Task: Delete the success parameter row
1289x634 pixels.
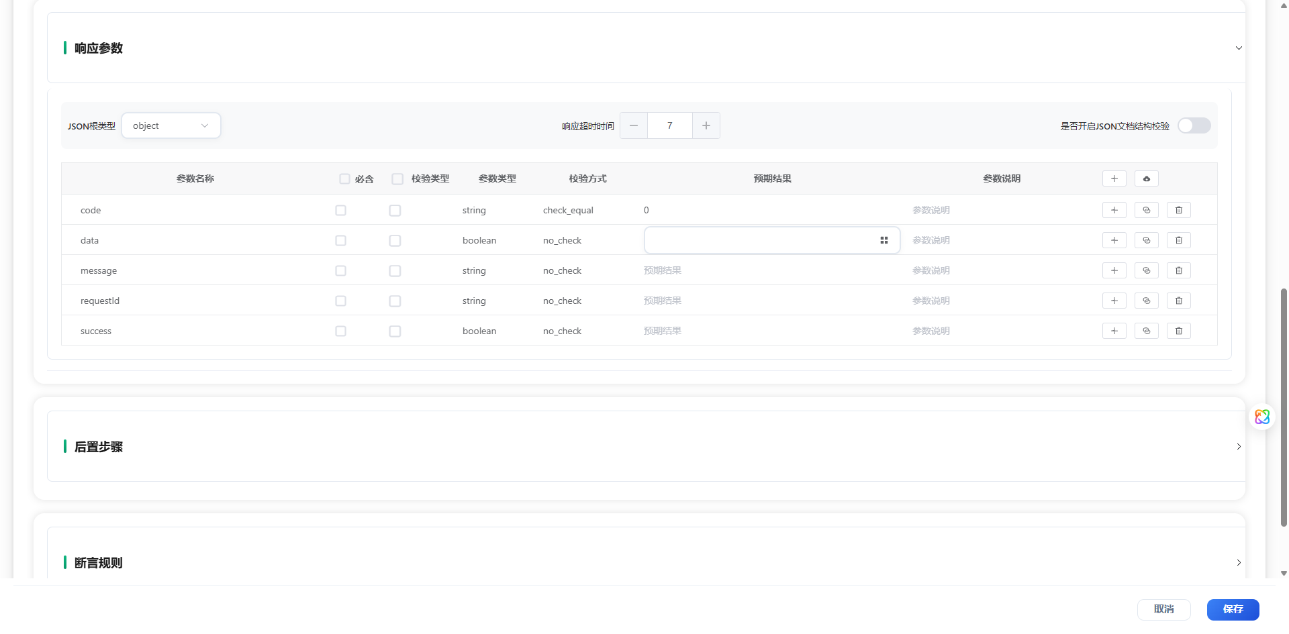Action: [1178, 331]
